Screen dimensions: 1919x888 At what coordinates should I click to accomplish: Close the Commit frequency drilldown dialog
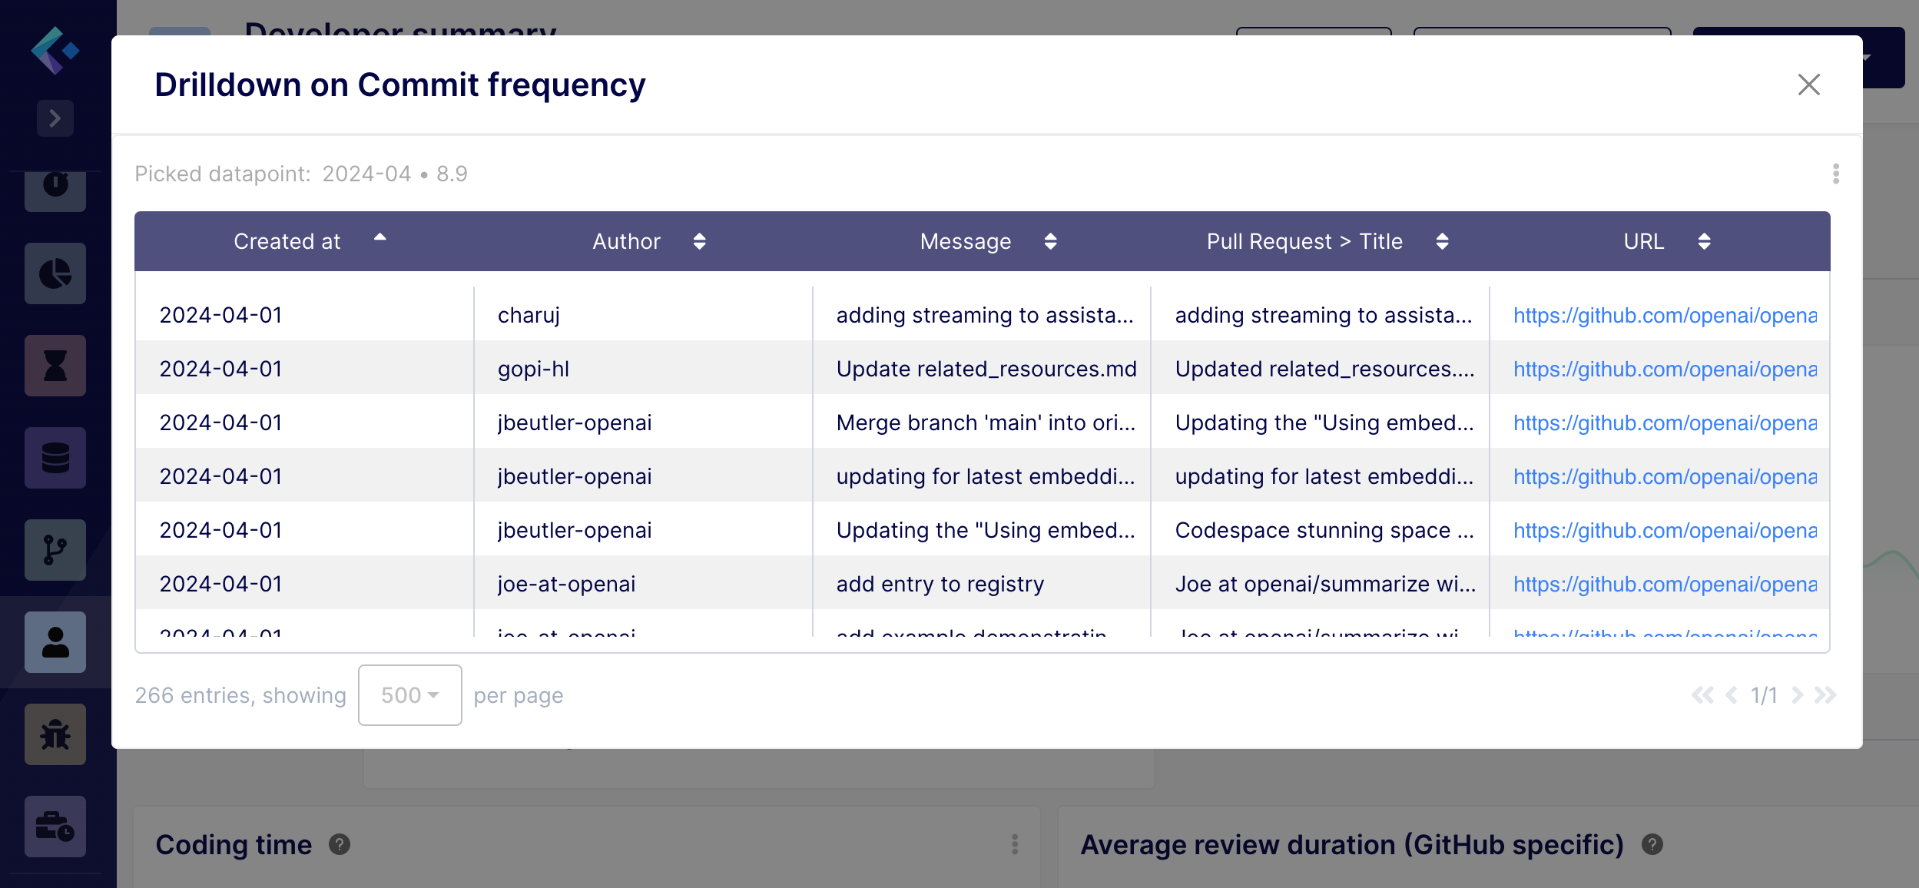coord(1808,84)
